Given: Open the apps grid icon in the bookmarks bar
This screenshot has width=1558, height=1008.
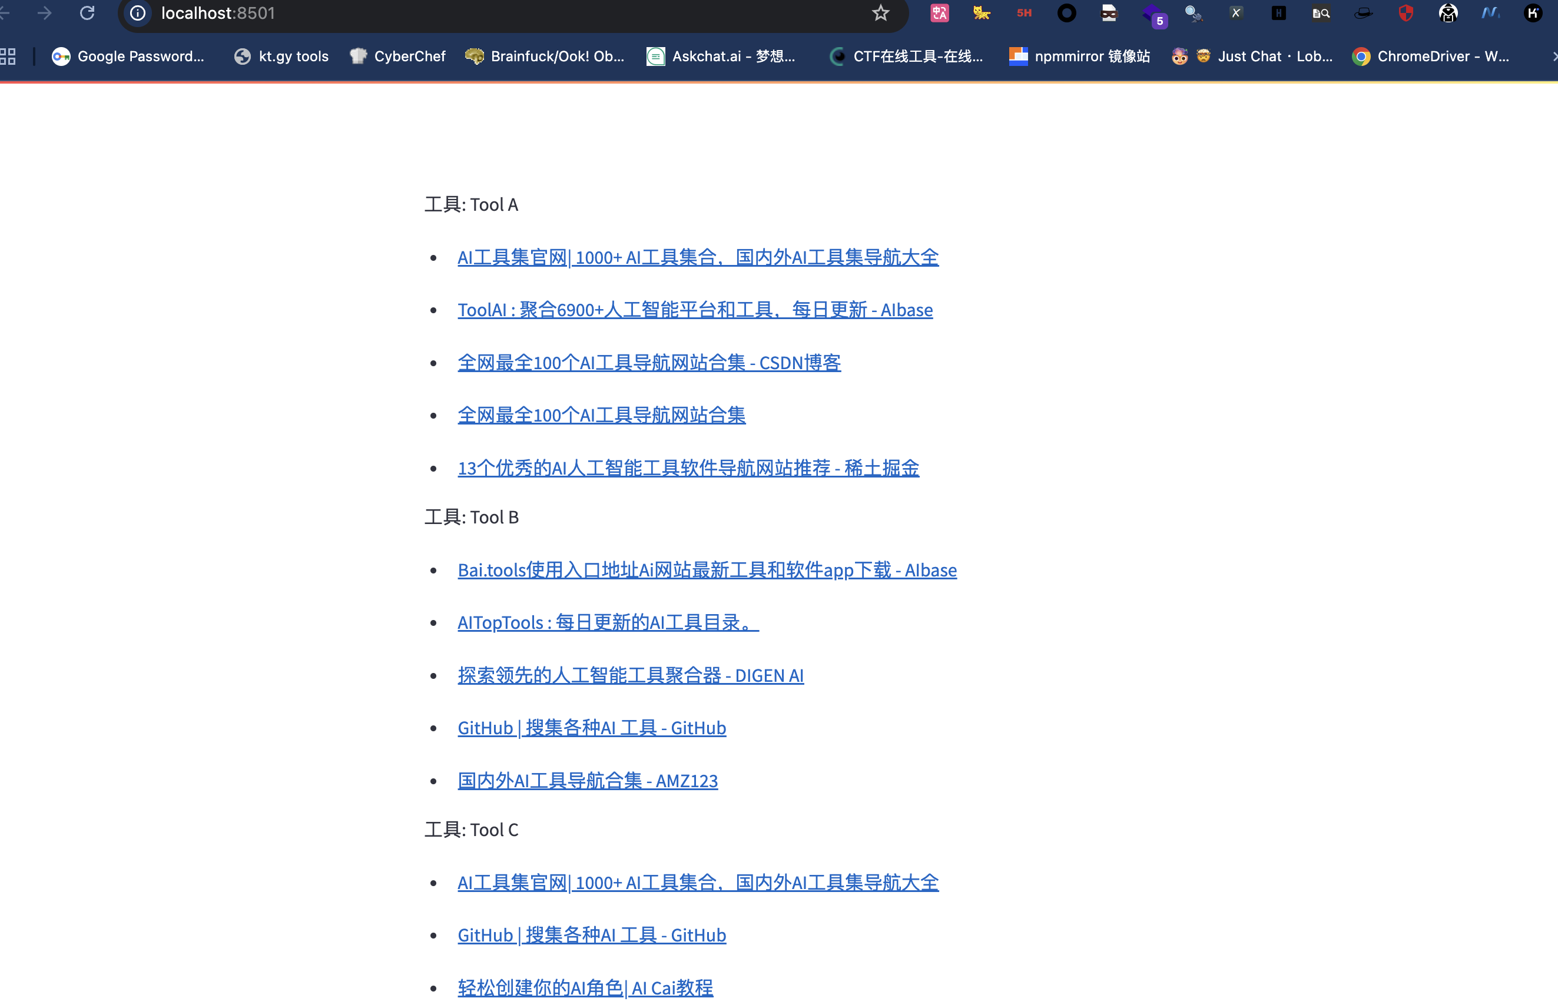Looking at the screenshot, I should coord(8,57).
